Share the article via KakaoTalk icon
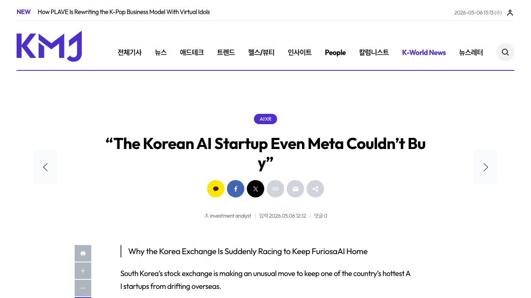Screen dimensions: 531x298 click(x=216, y=189)
